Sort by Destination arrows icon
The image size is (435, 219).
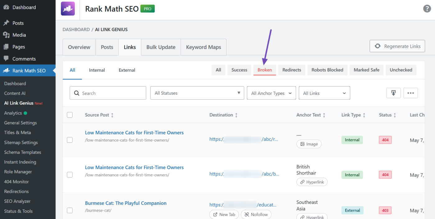click(x=236, y=115)
